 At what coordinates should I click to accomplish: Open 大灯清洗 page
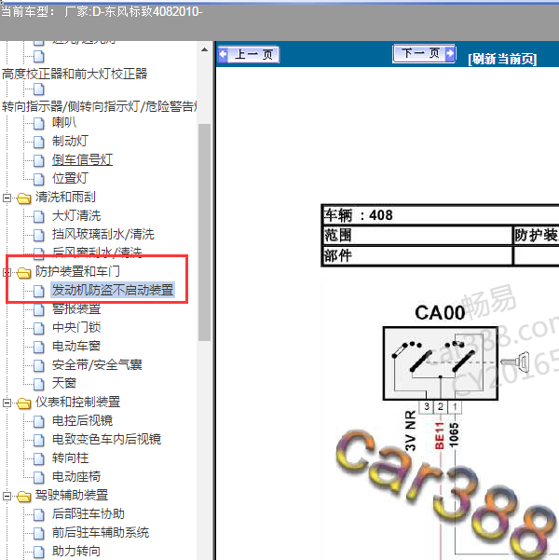click(x=76, y=216)
